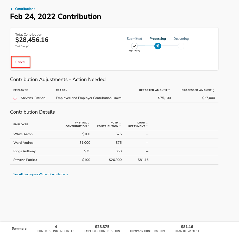This screenshot has width=239, height=235.
Task: Click Riggs Anthony's $50 Roth amount
Action: [118, 151]
